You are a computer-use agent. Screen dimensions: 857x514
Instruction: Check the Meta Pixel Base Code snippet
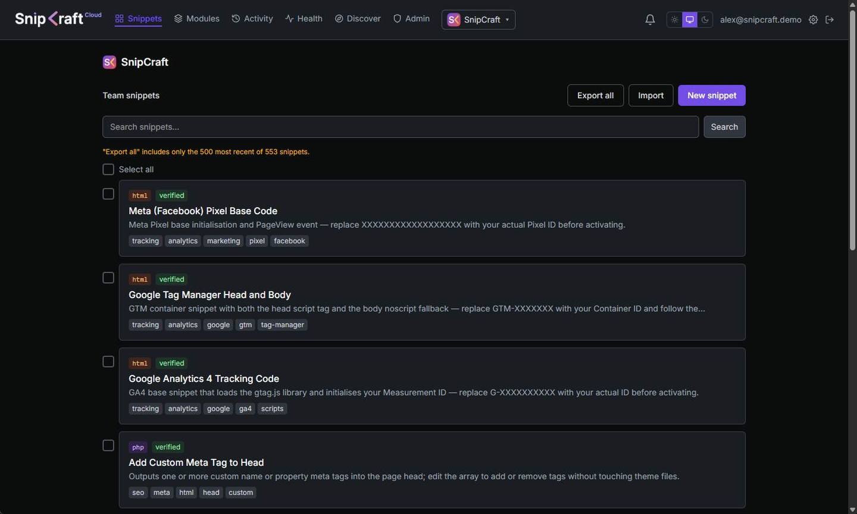(x=108, y=194)
